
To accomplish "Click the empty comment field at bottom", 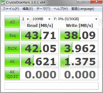I will (x=52, y=86).
